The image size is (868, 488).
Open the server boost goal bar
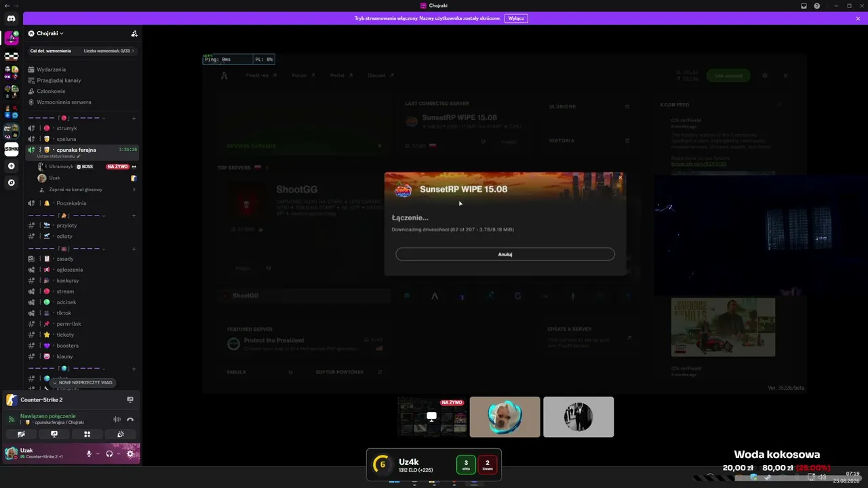82,51
